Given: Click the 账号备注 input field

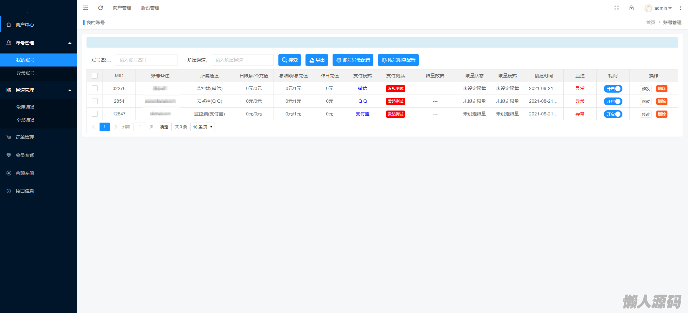Looking at the screenshot, I should [147, 60].
